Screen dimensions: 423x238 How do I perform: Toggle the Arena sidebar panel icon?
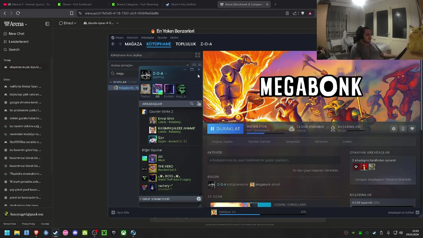47,24
